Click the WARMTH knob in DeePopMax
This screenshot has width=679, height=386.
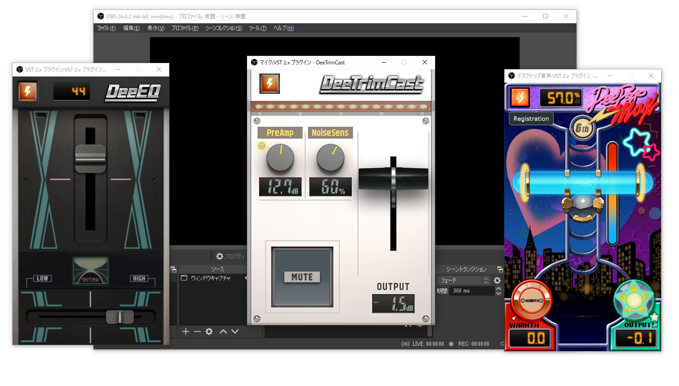point(532,301)
